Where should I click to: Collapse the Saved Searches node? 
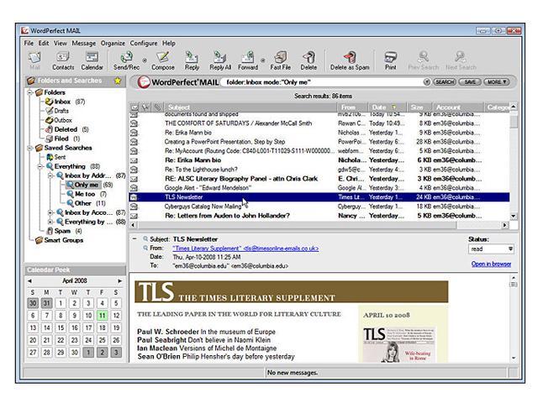click(x=30, y=148)
